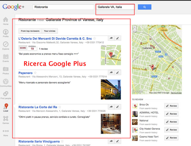Open the Home sidebar icon

coord(6,19)
